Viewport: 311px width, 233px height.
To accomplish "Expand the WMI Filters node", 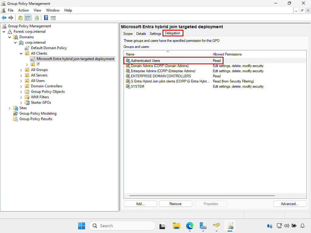I will tap(21, 97).
